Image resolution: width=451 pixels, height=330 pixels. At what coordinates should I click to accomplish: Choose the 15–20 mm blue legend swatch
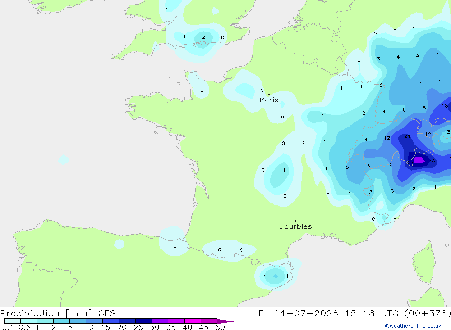[110, 321]
